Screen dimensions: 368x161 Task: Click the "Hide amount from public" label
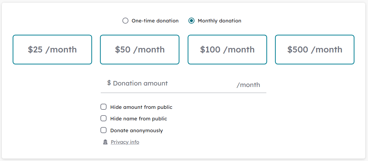click(141, 107)
